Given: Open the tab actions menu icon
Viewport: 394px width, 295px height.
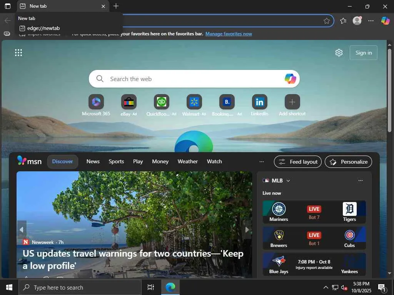Looking at the screenshot, I should point(8,6).
